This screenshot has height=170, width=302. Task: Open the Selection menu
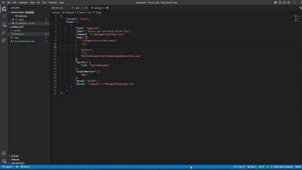tap(23, 2)
